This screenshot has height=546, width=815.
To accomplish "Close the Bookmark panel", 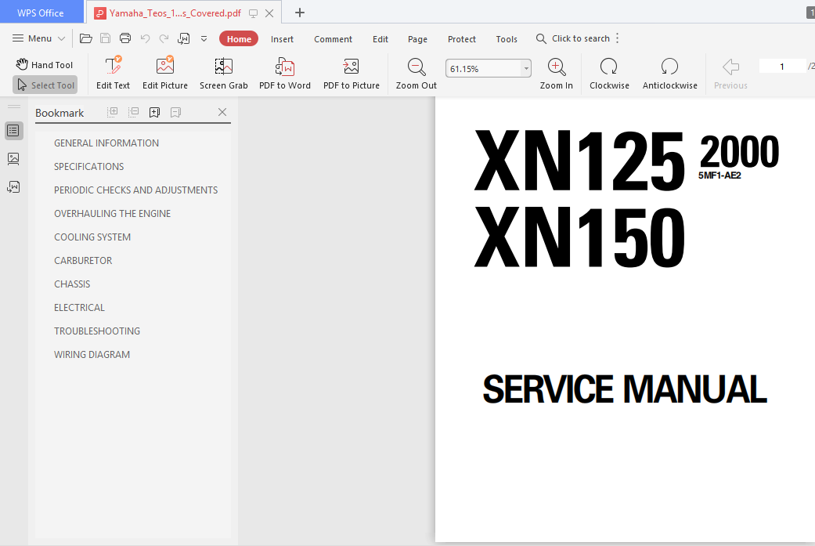I will click(222, 112).
